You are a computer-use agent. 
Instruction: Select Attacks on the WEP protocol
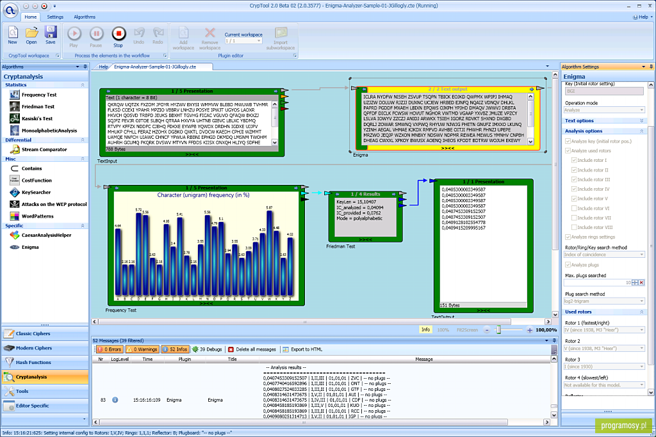click(54, 204)
